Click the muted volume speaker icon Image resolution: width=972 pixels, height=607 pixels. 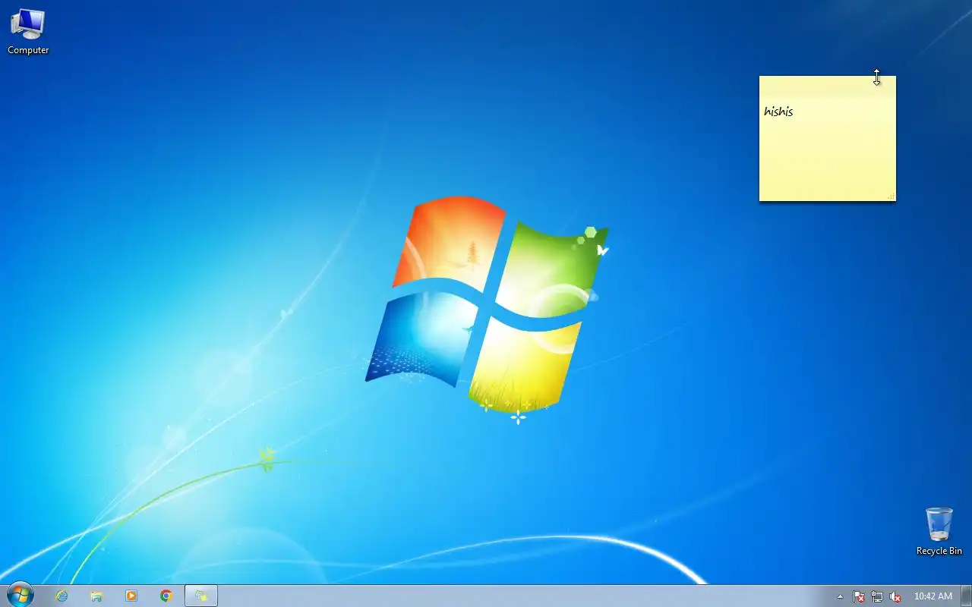pyautogui.click(x=895, y=596)
